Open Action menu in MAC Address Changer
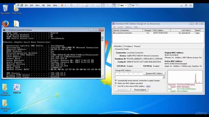 tap(121, 27)
